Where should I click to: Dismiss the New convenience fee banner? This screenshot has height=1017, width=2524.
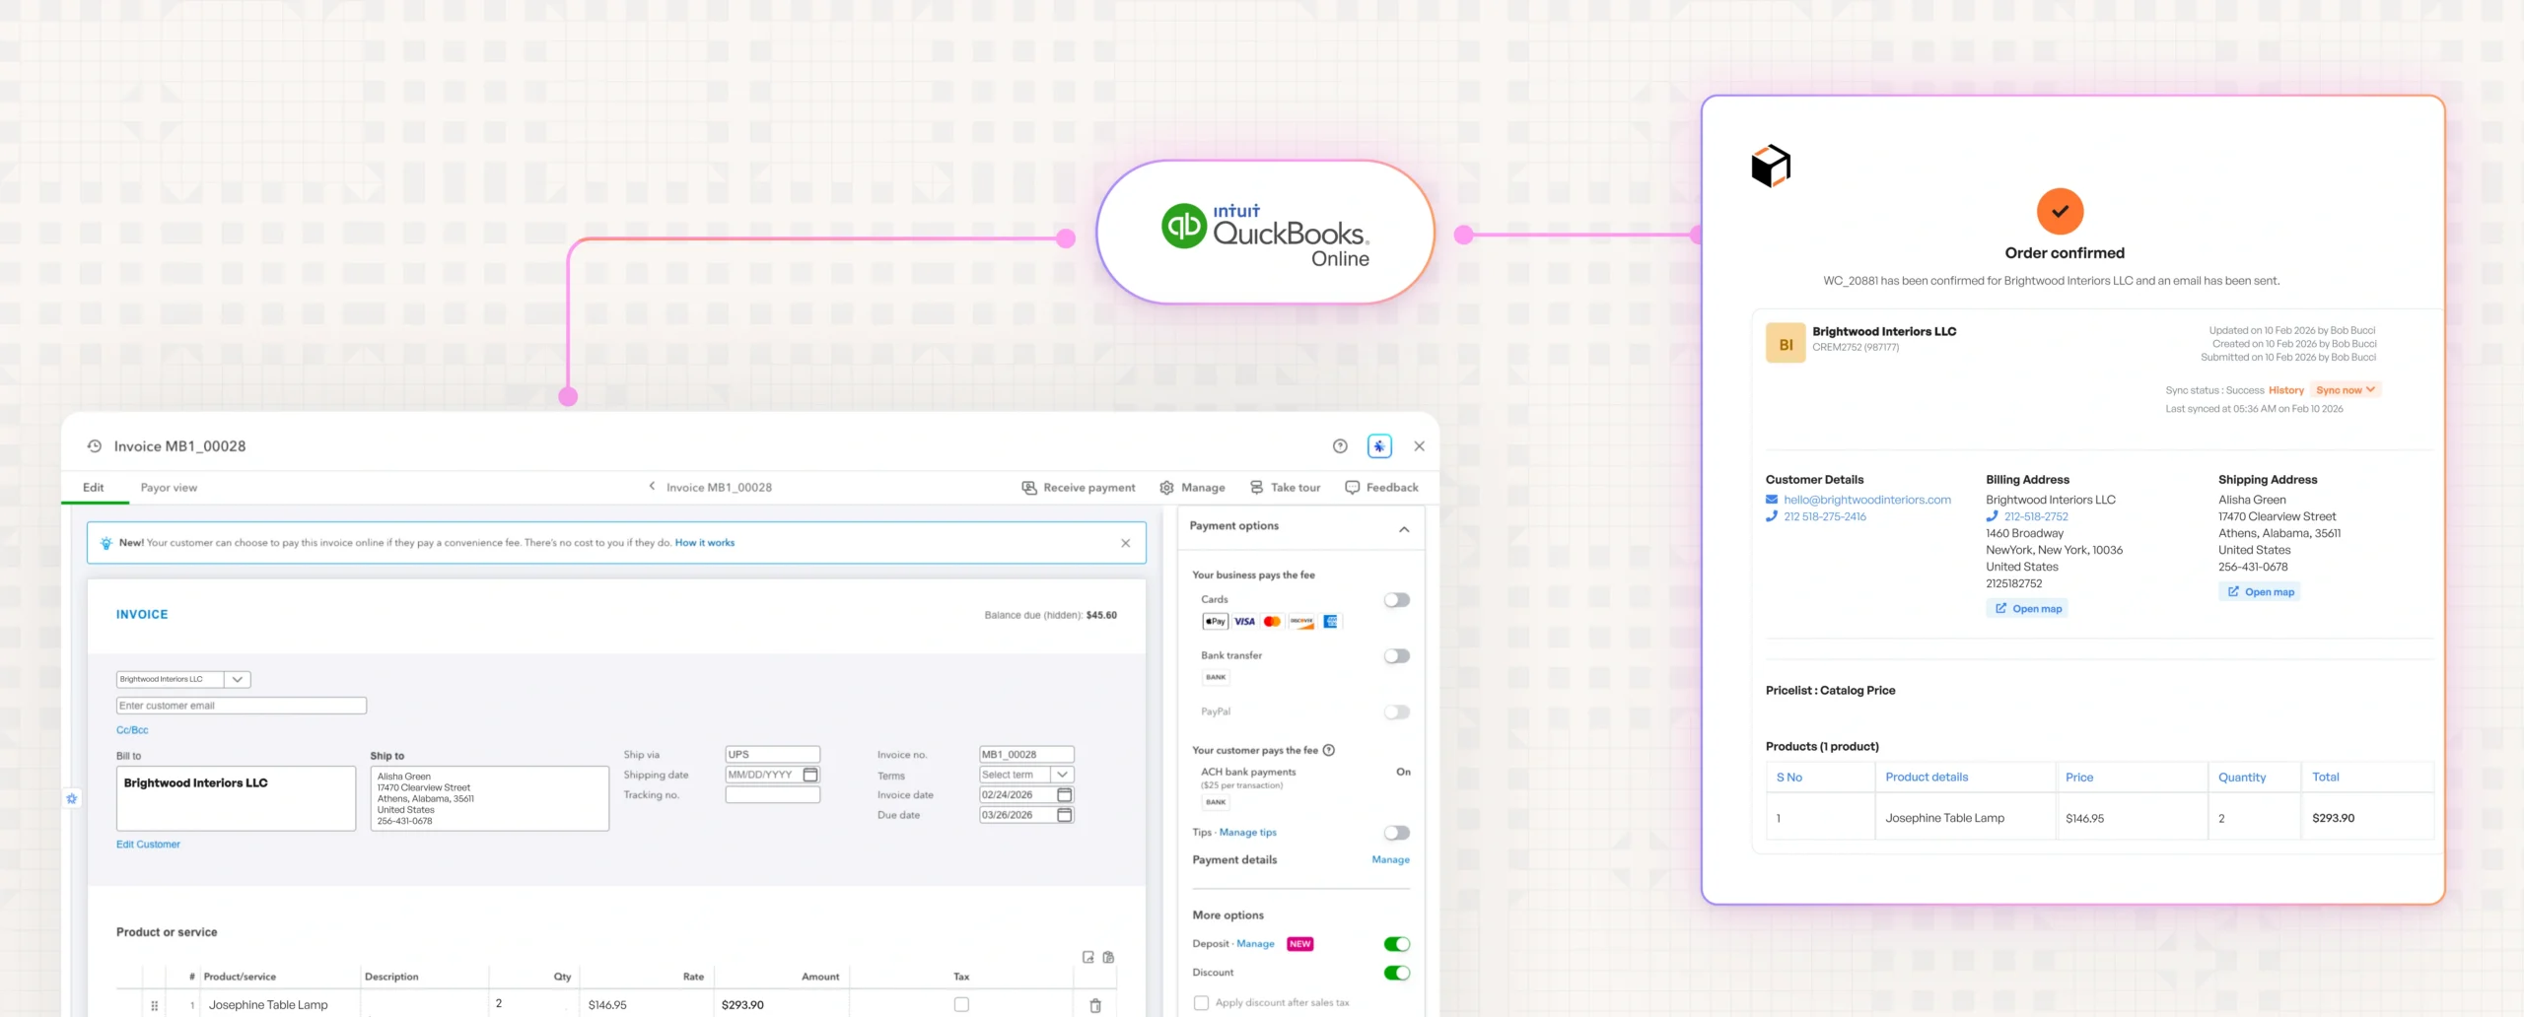(x=1125, y=543)
